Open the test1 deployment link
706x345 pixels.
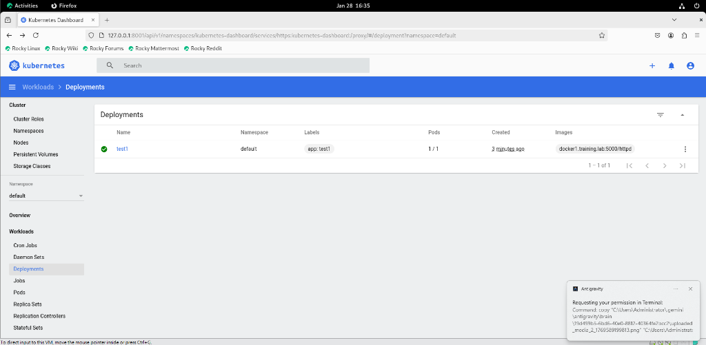(123, 149)
